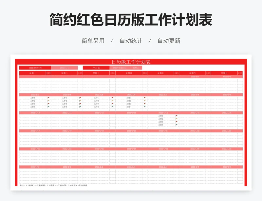Click the 备注 flag legend note
262x201 pixels.
click(53, 186)
